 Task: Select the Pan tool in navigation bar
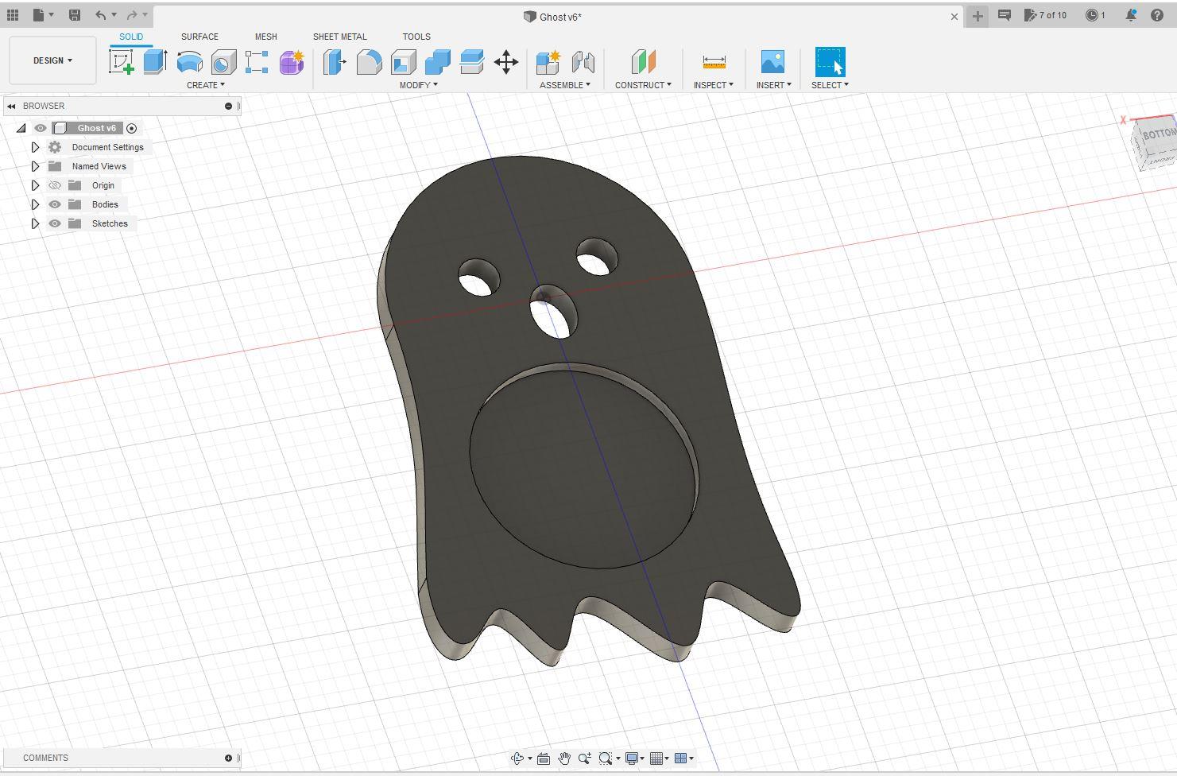tap(565, 758)
